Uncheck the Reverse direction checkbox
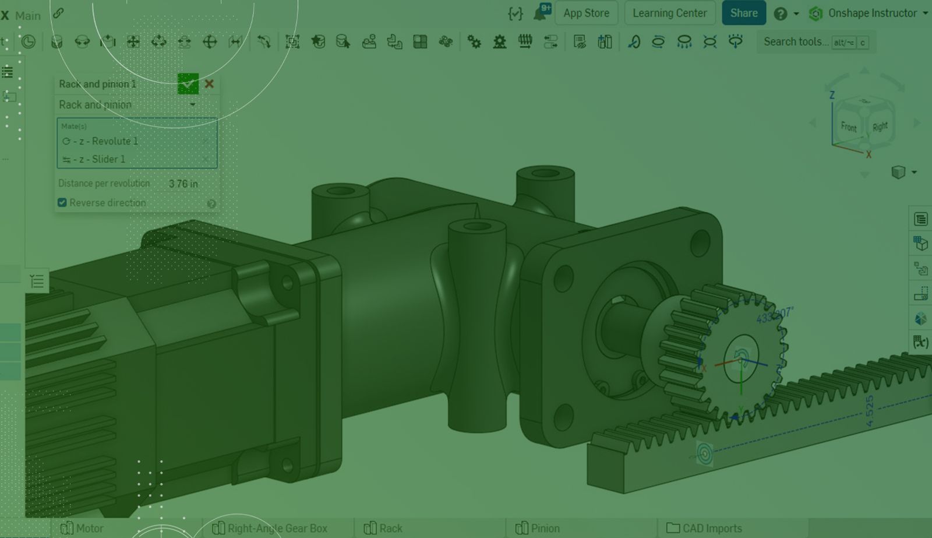This screenshot has width=932, height=538. coord(62,203)
